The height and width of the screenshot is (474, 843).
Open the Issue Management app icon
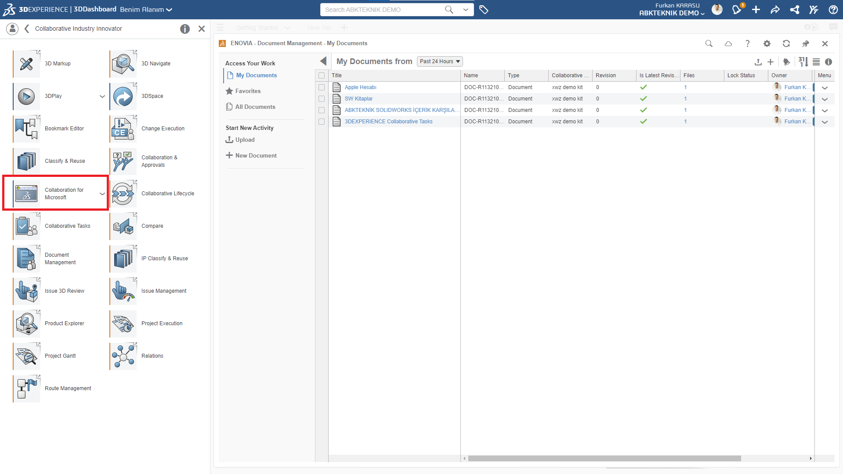pos(123,291)
